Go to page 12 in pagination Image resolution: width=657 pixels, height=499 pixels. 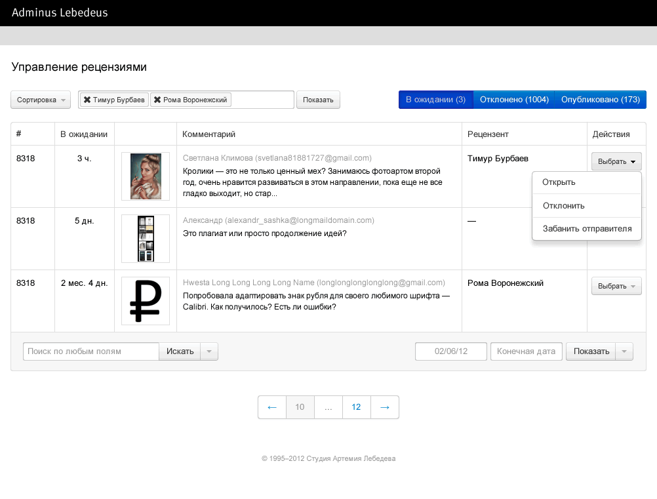click(x=356, y=407)
